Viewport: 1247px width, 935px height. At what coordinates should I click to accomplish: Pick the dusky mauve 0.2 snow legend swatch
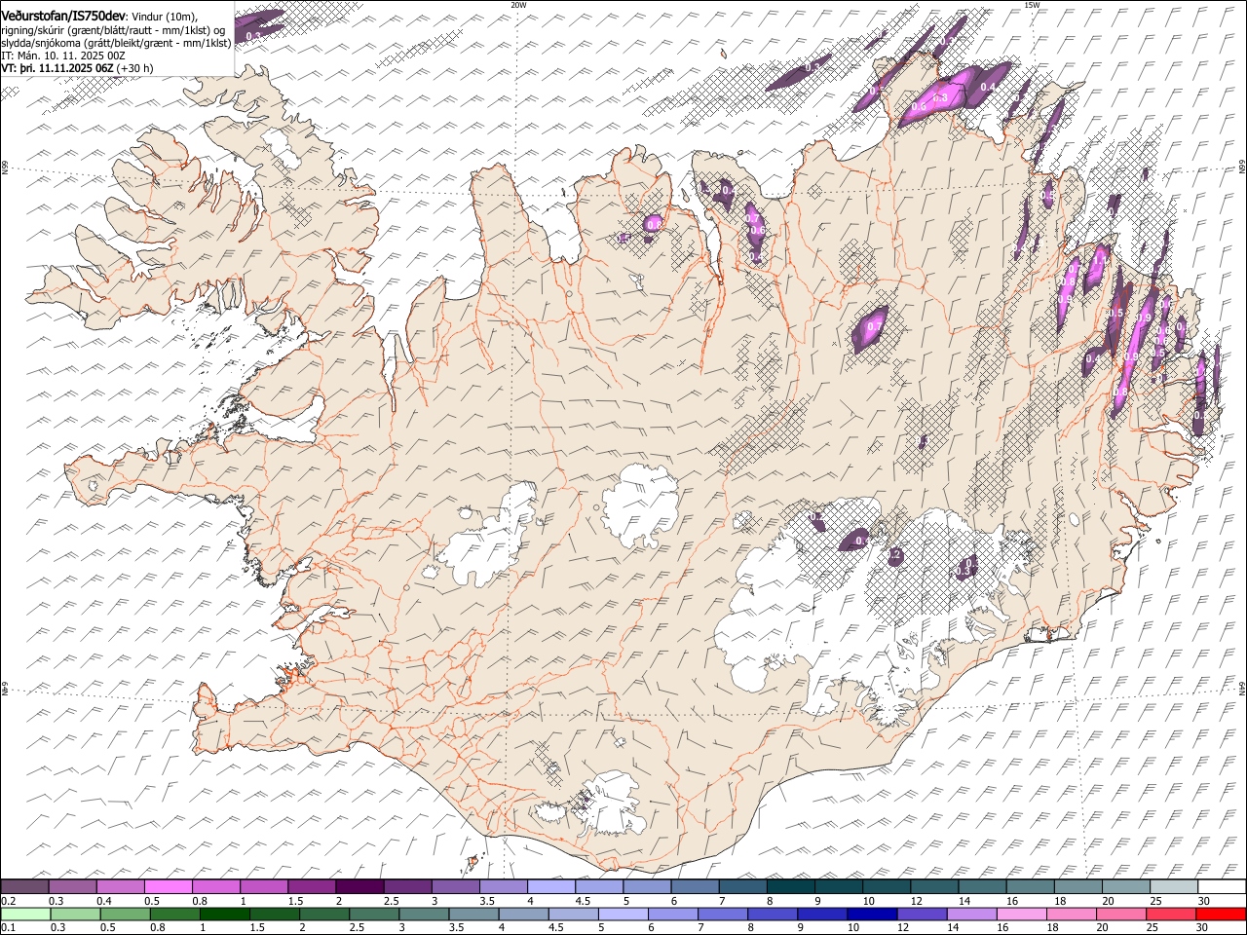[x=25, y=887]
